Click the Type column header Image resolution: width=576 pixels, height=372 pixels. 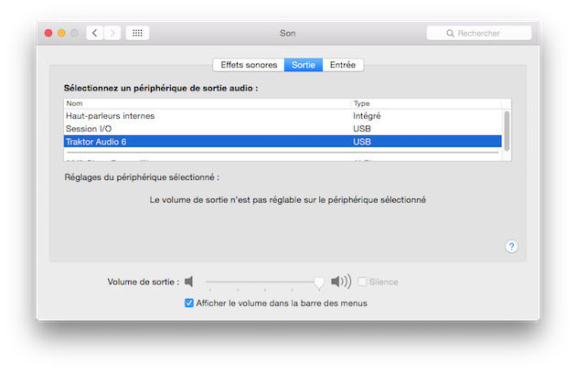tap(426, 103)
